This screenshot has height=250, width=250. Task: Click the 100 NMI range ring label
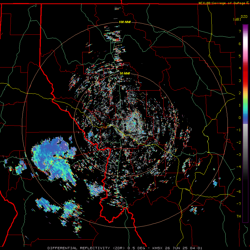pos(125,22)
